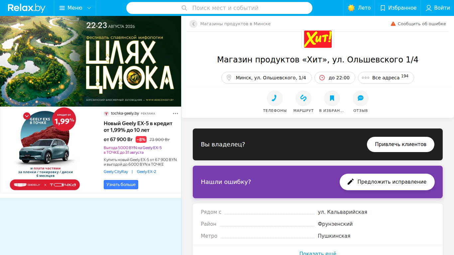Open Все адреса 194 list
The image size is (454, 255).
click(386, 78)
